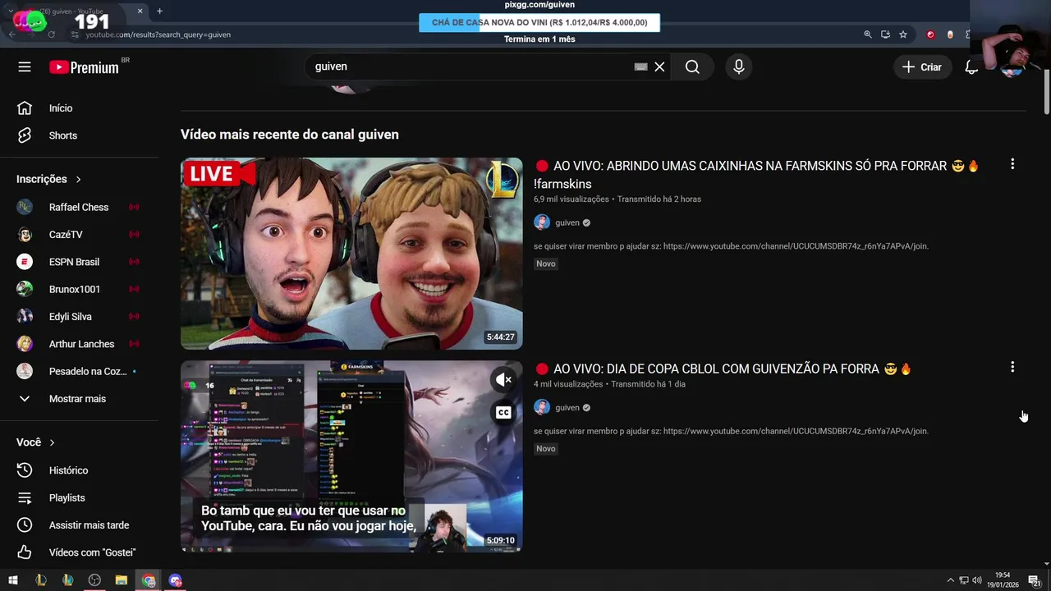Switch to Chrome in the taskbar
Image resolution: width=1051 pixels, height=591 pixels.
pyautogui.click(x=149, y=580)
